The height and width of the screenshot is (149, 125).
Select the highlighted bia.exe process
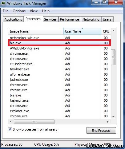[59, 43]
